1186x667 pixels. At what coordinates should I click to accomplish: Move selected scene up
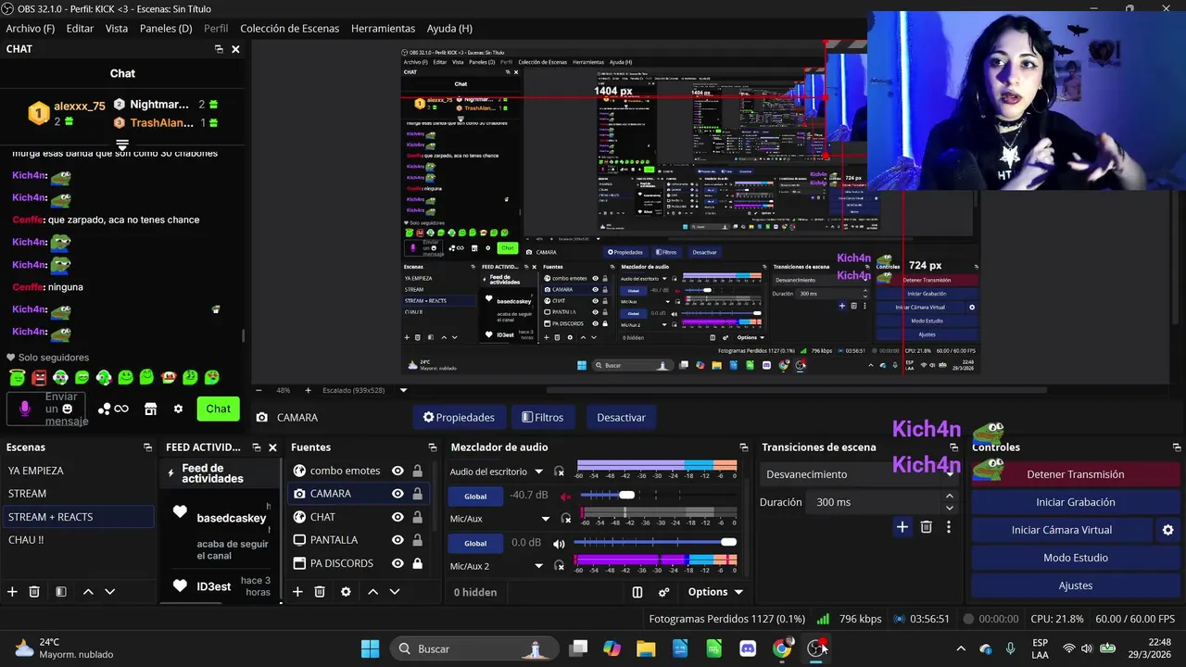coord(88,591)
